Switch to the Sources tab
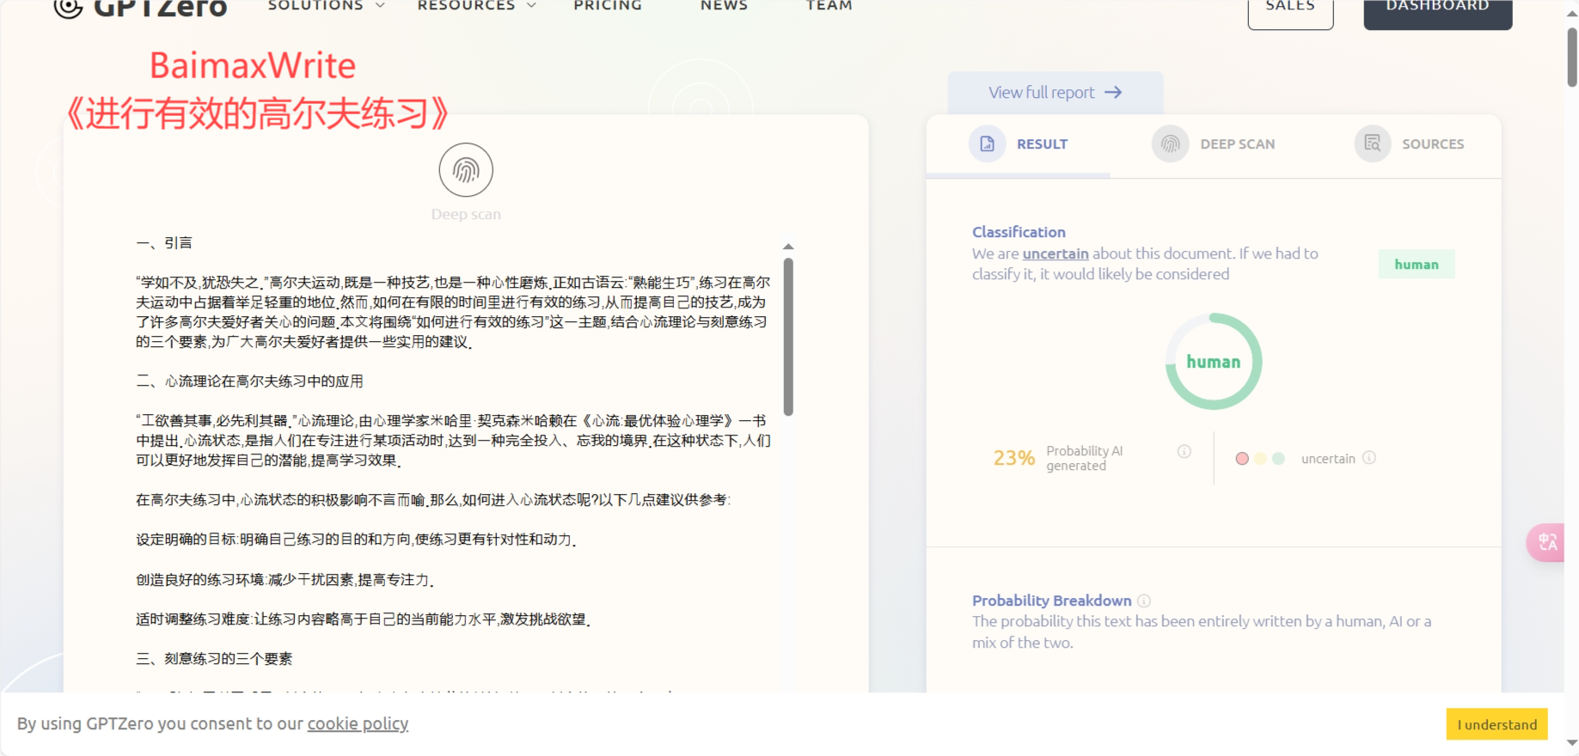This screenshot has width=1579, height=756. [x=1410, y=144]
